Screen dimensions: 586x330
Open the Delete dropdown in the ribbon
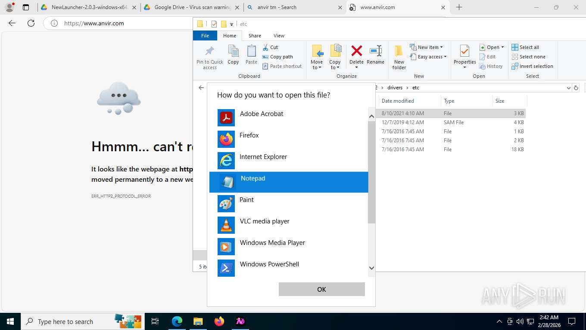[x=356, y=57]
